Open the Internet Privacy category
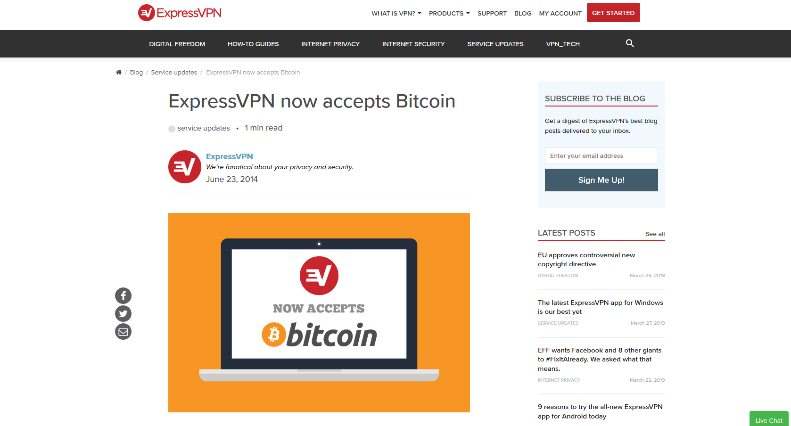The width and height of the screenshot is (791, 426). tap(330, 44)
